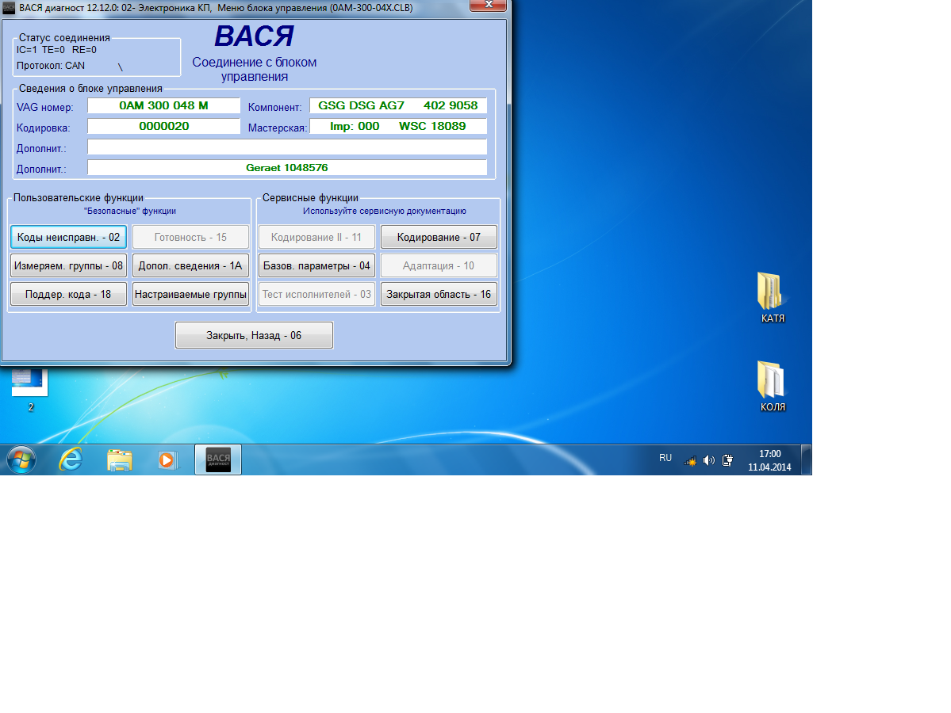Open desktop icon labeled 2
This screenshot has height=713, width=951.
(x=29, y=384)
